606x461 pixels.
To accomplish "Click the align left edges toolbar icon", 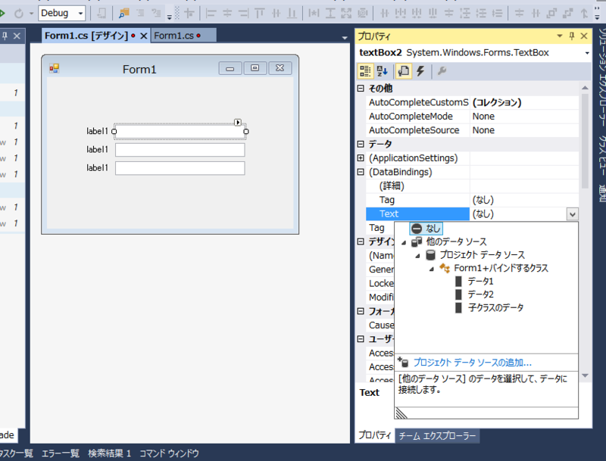I will coord(210,13).
